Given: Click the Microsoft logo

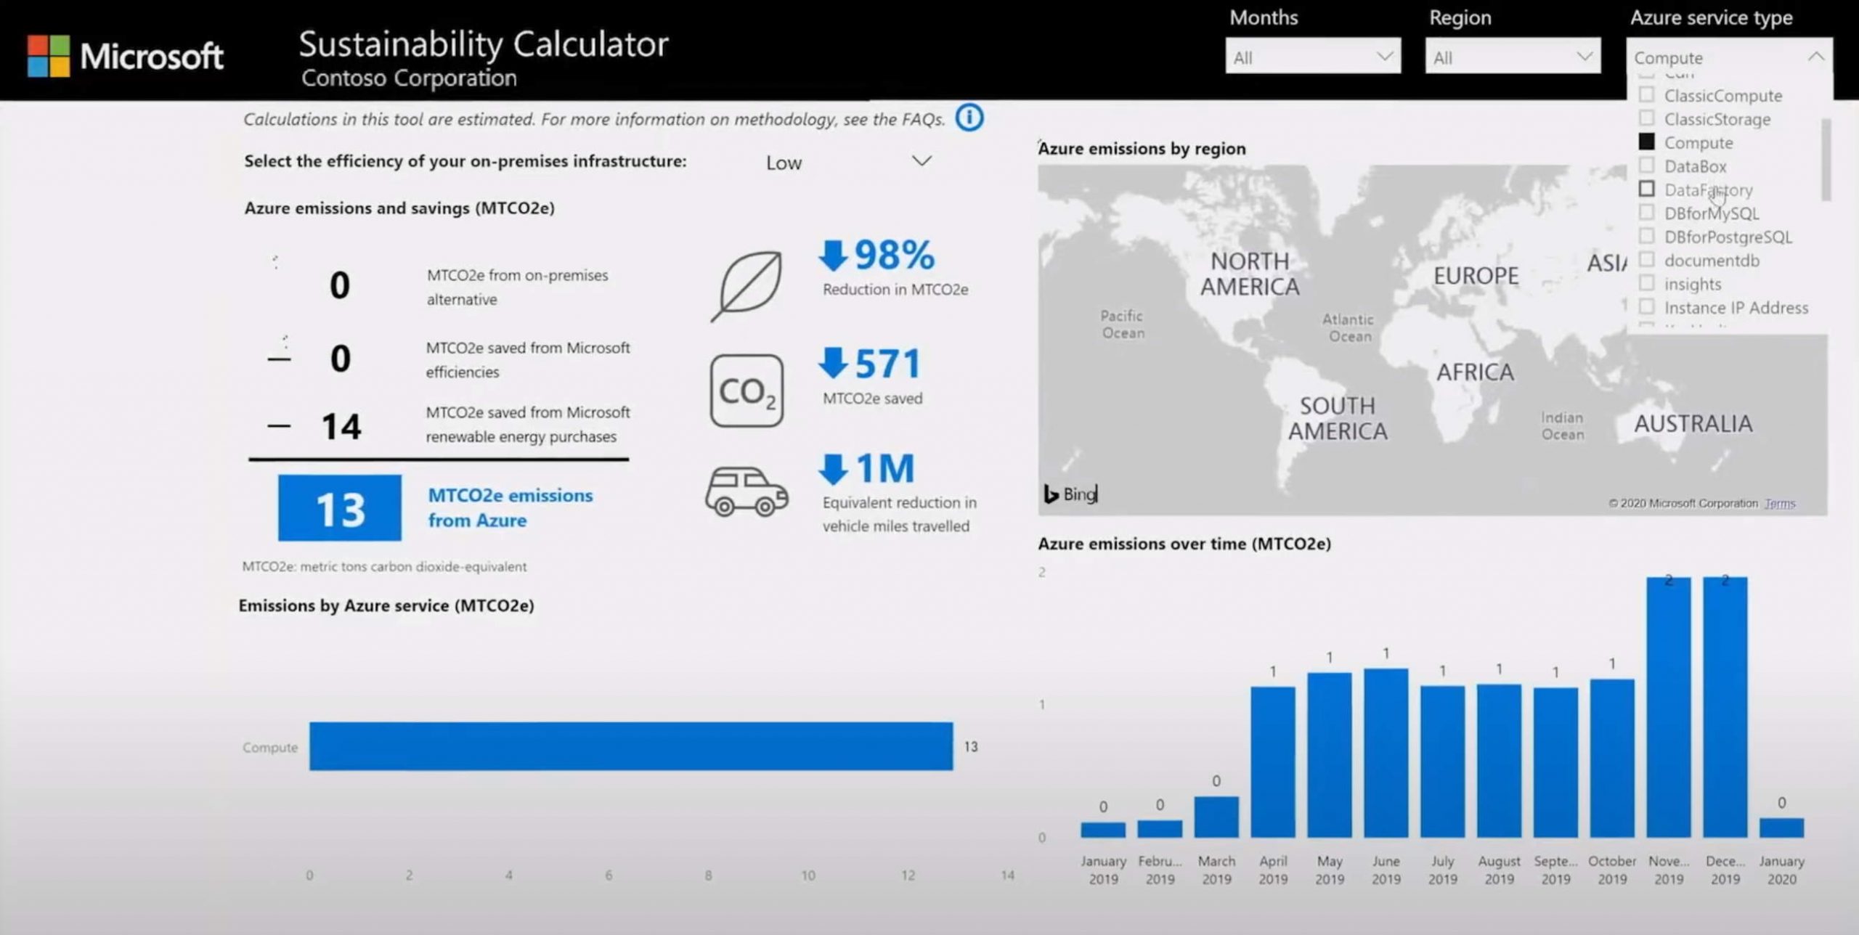Looking at the screenshot, I should pos(126,56).
